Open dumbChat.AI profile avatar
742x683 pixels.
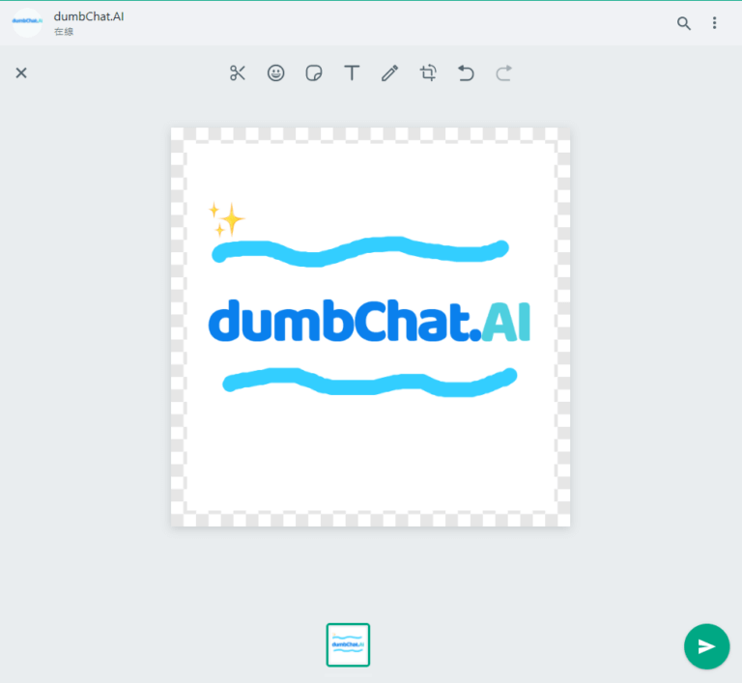(27, 23)
